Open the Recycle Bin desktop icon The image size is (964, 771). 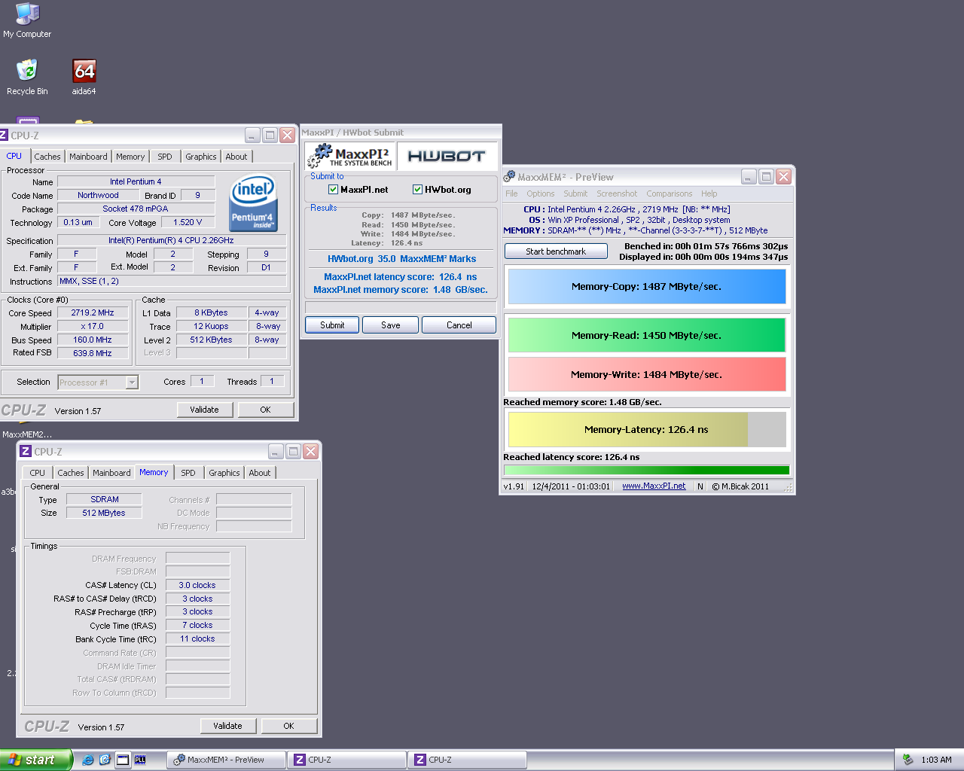(27, 78)
